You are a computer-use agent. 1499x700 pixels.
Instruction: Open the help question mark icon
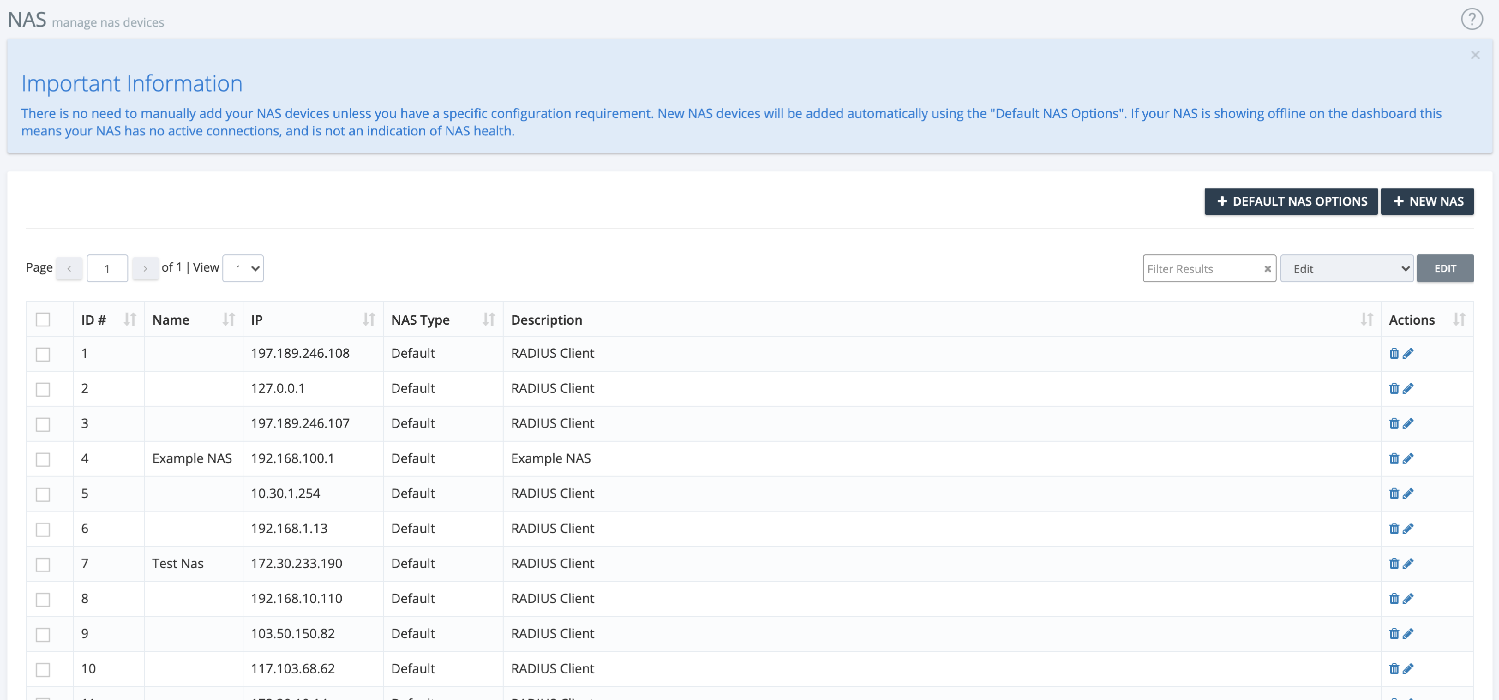(x=1471, y=19)
